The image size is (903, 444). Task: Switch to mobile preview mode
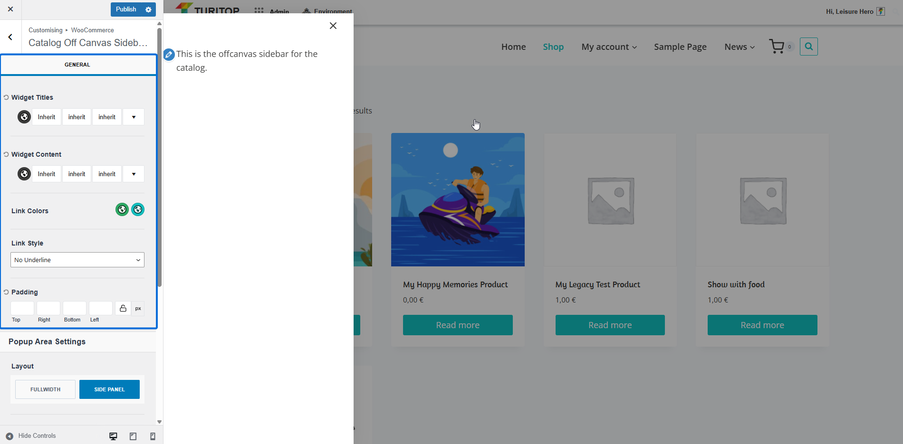(153, 436)
